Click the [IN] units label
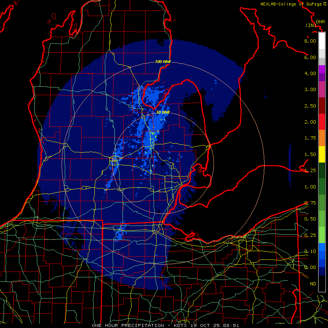Image resolution: width=328 pixels, height=328 pixels. click(x=311, y=25)
